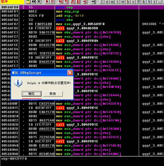Click the Restart program rewind icon
Image resolution: width=164 pixels, height=166 pixels.
pos(34,2)
